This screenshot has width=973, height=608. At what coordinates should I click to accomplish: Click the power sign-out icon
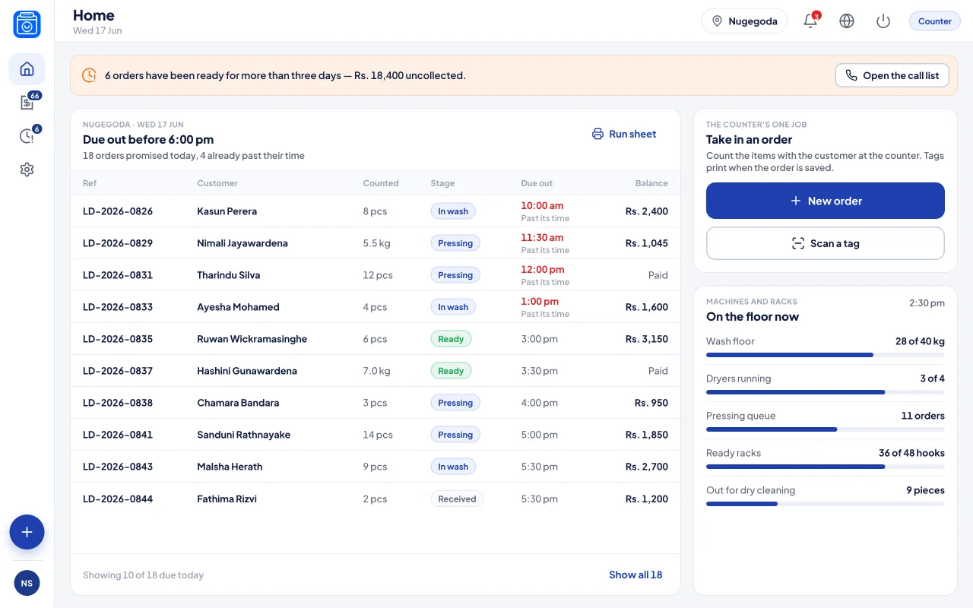pos(883,21)
